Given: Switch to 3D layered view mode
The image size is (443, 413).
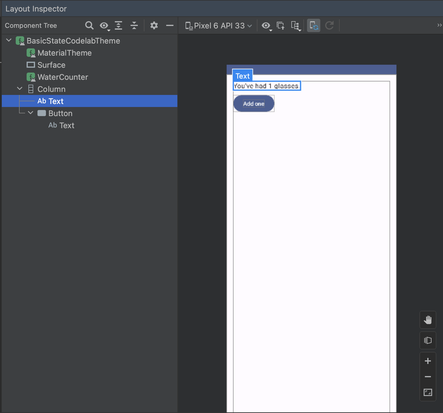Looking at the screenshot, I should pyautogui.click(x=428, y=340).
